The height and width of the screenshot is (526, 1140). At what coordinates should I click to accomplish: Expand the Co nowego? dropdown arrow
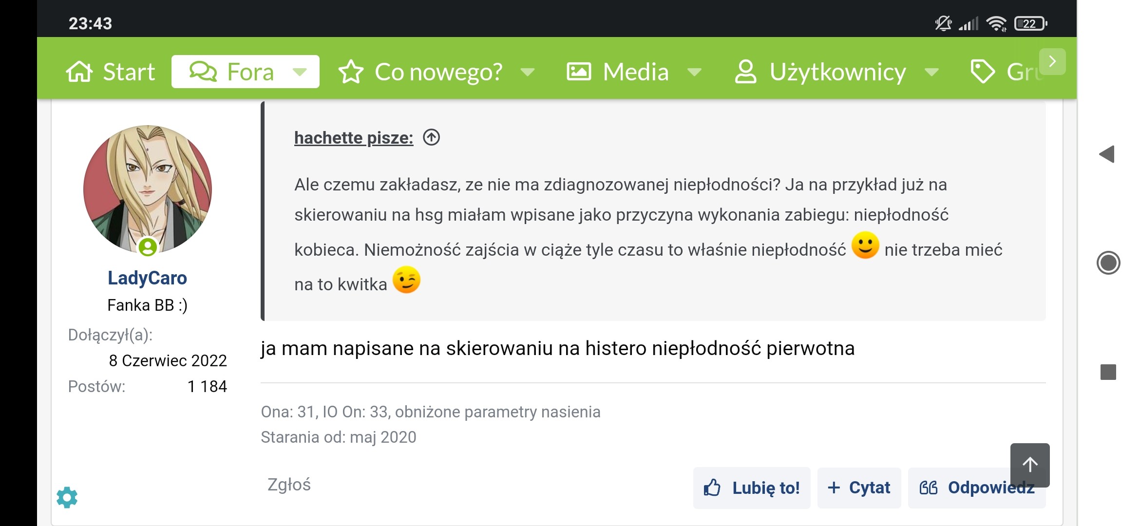pyautogui.click(x=528, y=73)
